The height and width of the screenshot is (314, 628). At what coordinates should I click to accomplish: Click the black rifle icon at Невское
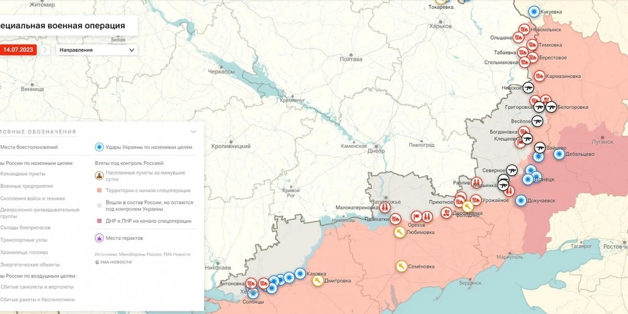528,88
